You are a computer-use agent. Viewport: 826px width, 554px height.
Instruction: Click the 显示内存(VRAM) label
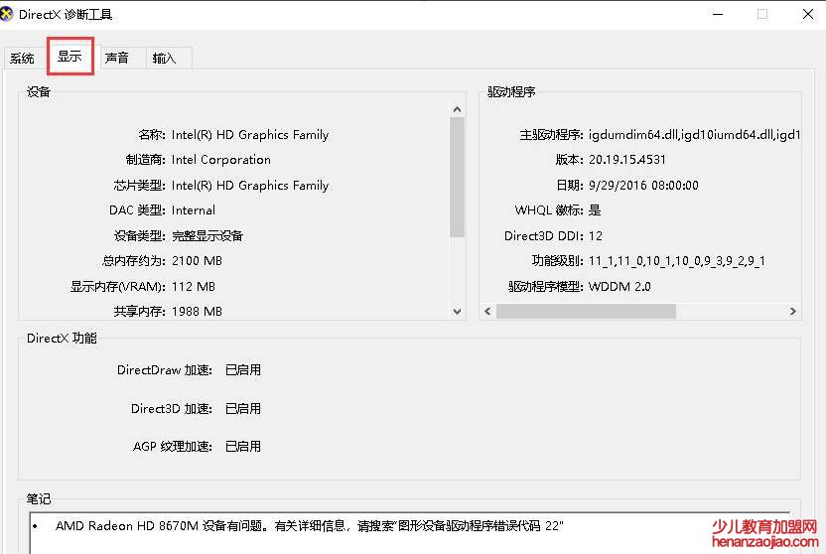click(x=118, y=287)
